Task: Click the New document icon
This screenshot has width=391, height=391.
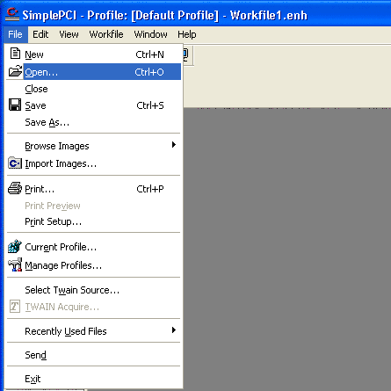Action: (x=15, y=54)
